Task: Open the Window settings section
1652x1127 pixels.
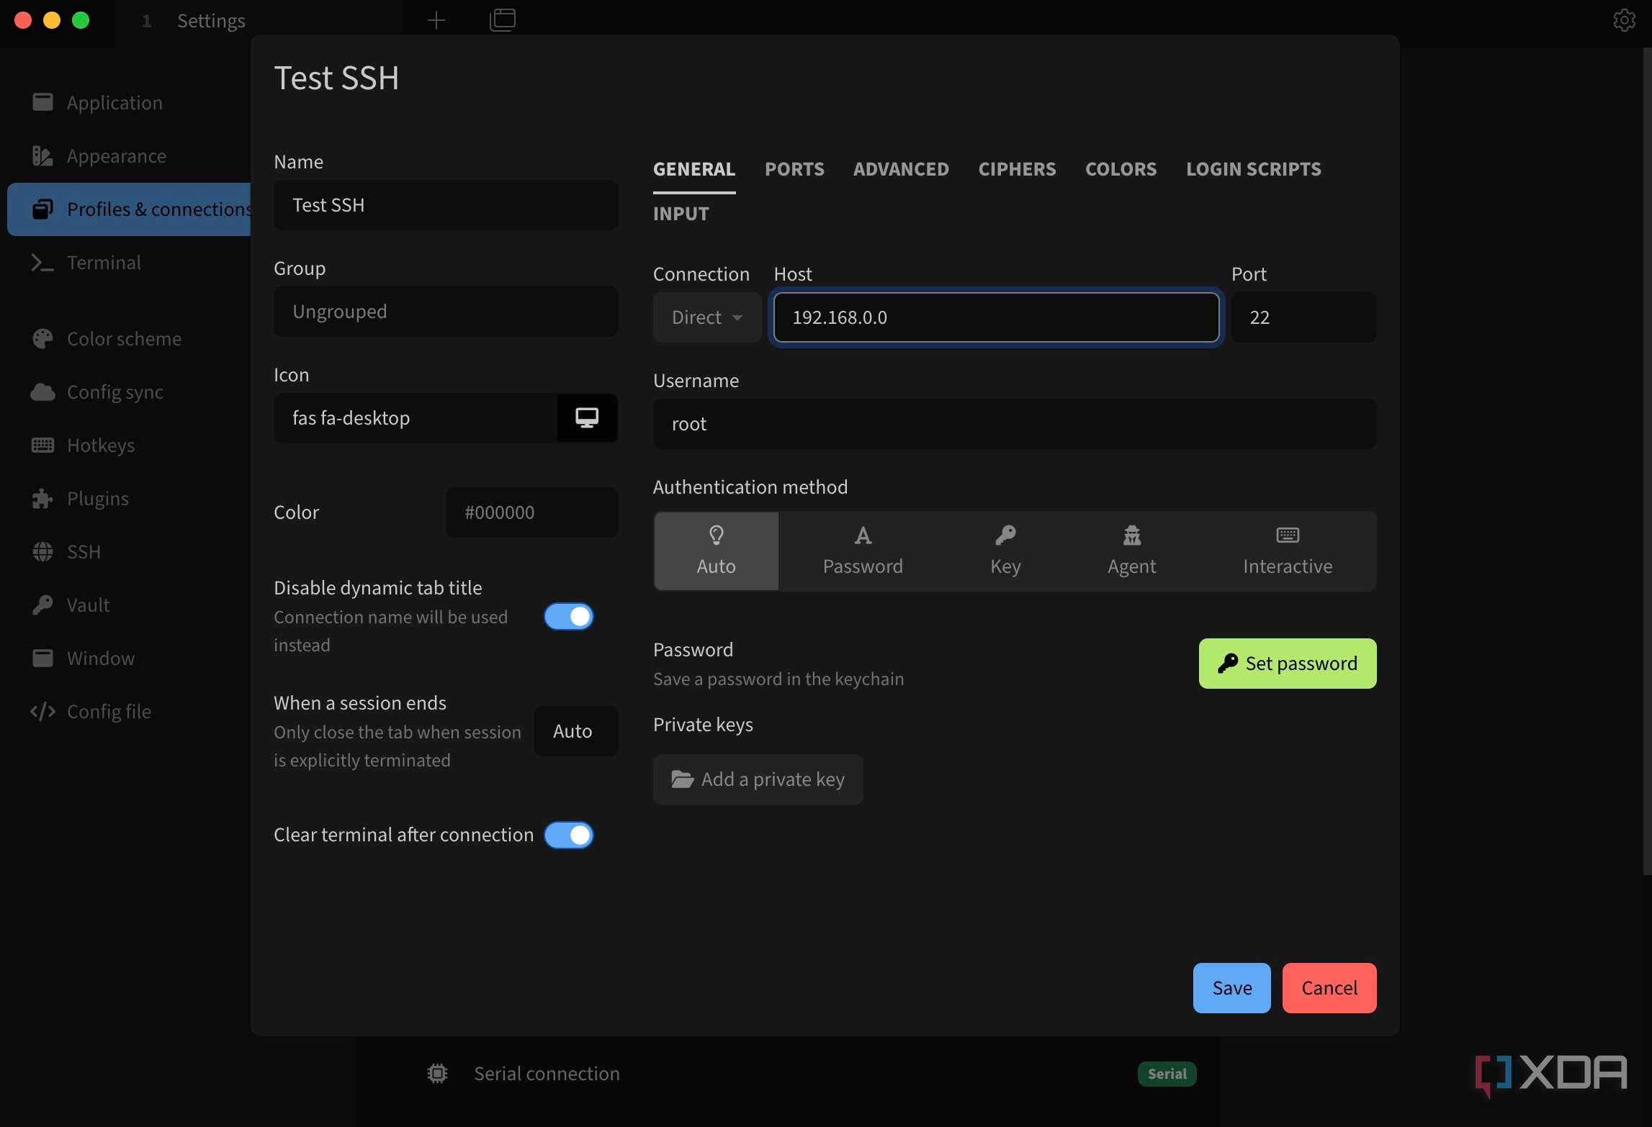Action: (130, 658)
